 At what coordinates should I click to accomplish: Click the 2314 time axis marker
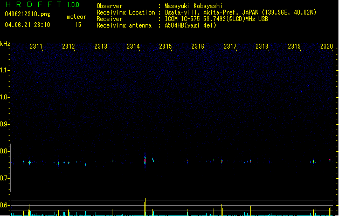[x=133, y=46]
